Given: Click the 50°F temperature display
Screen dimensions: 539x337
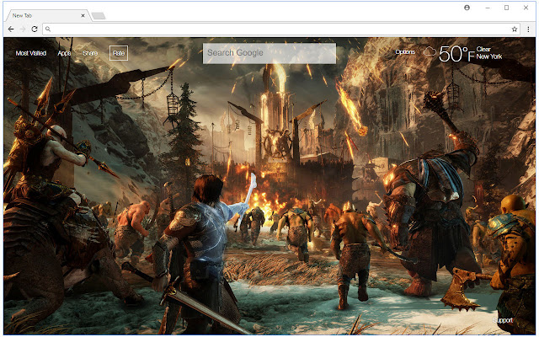Looking at the screenshot, I should [456, 54].
